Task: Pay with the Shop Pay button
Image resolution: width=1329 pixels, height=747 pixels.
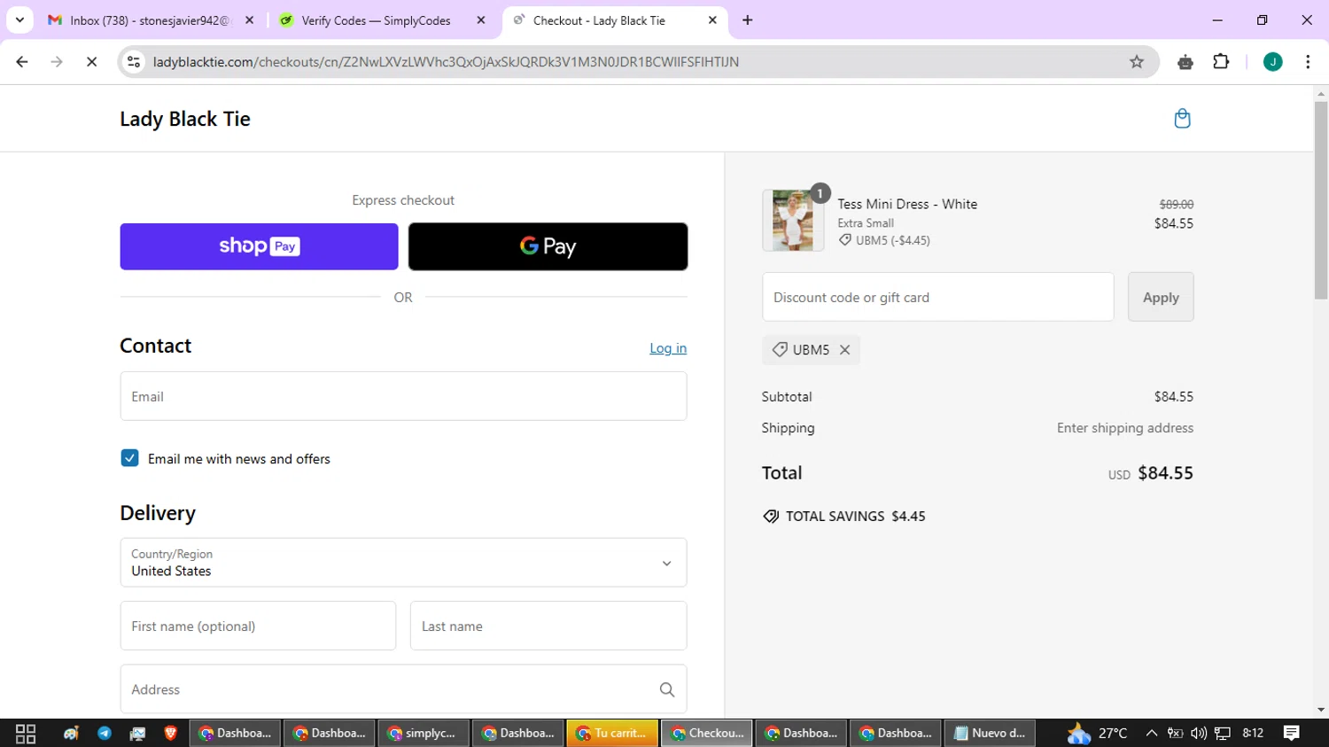Action: click(259, 246)
